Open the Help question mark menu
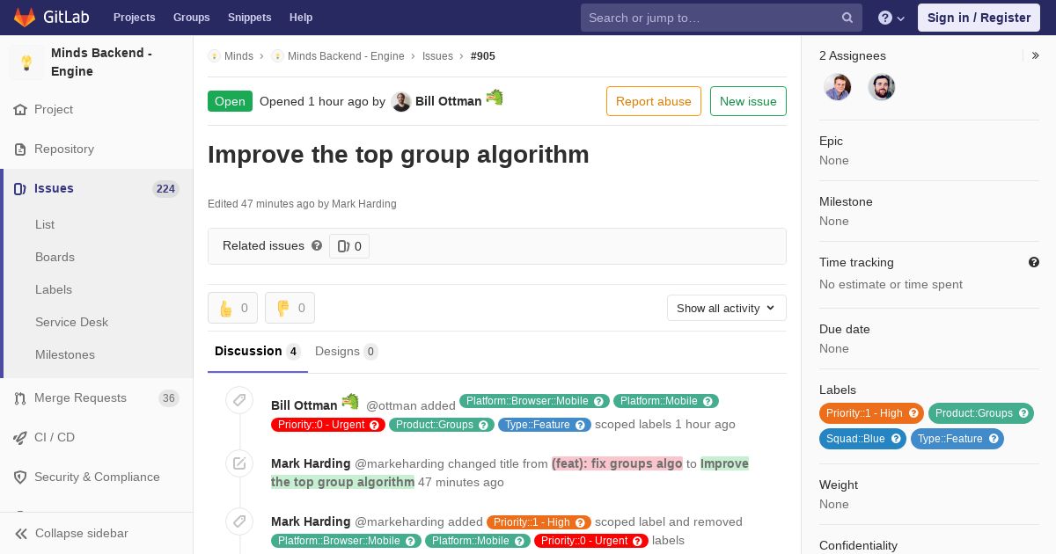 coord(891,18)
